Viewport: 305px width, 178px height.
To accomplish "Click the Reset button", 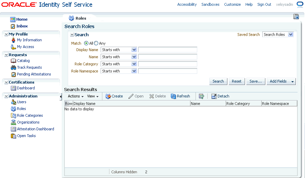I will pyautogui.click(x=237, y=82).
